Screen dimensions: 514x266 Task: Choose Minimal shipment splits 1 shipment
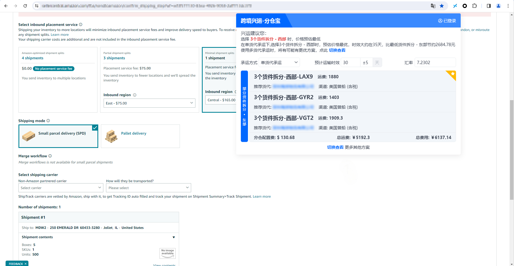pyautogui.click(x=219, y=80)
